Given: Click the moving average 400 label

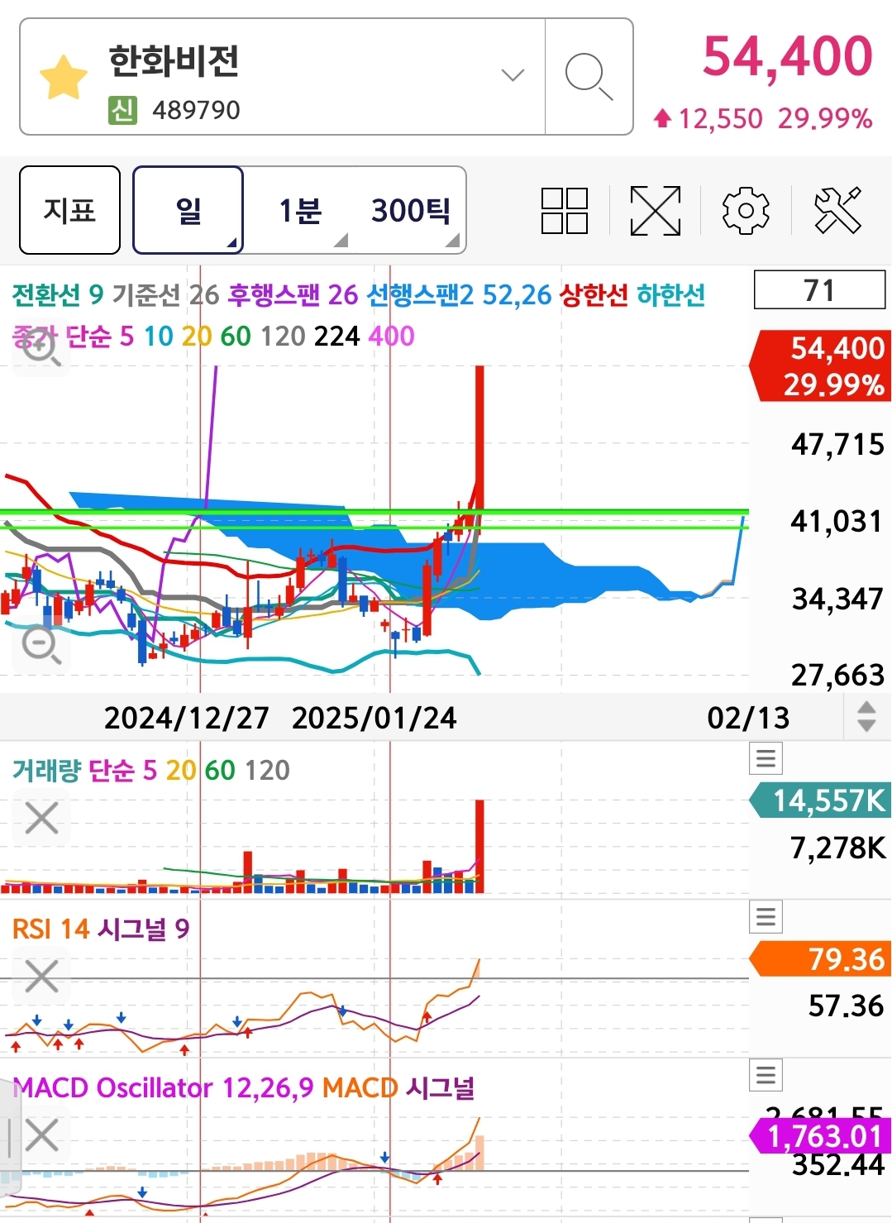Looking at the screenshot, I should [391, 336].
